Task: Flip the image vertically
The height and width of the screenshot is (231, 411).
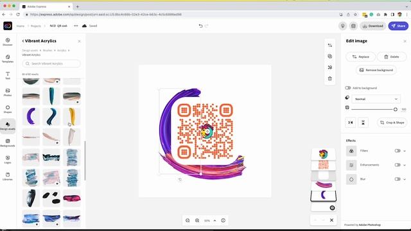Action: coord(363,123)
